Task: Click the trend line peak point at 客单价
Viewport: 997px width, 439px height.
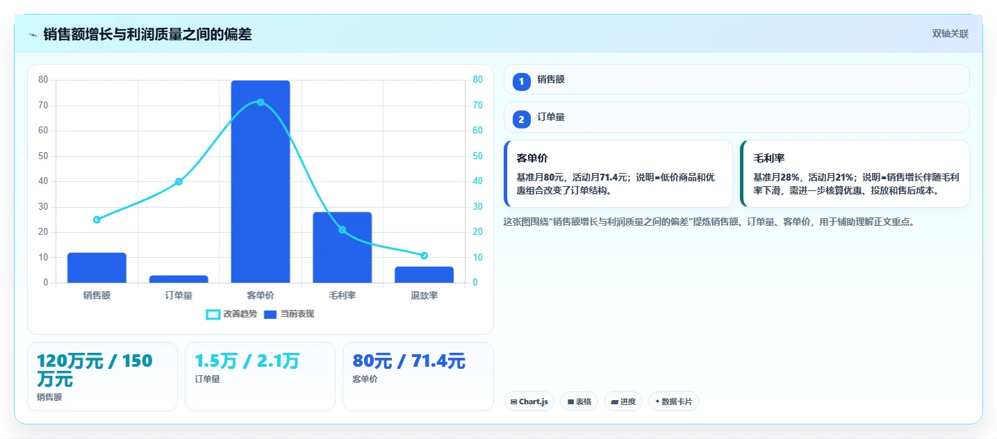Action: coord(261,102)
